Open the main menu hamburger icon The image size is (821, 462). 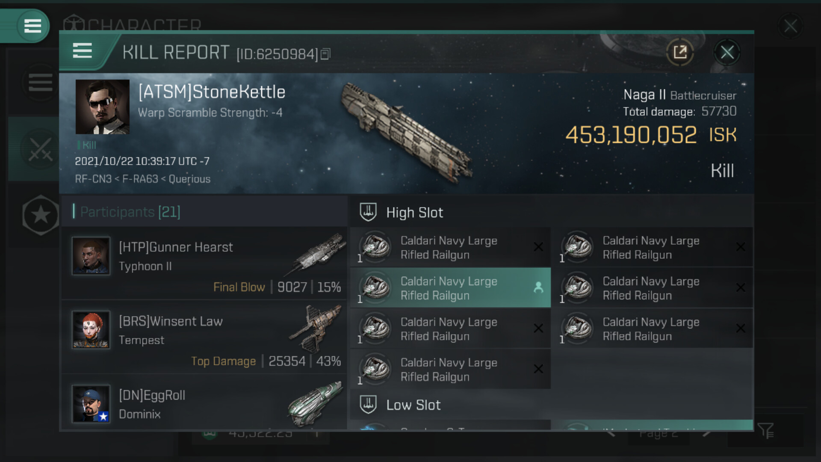(x=32, y=26)
